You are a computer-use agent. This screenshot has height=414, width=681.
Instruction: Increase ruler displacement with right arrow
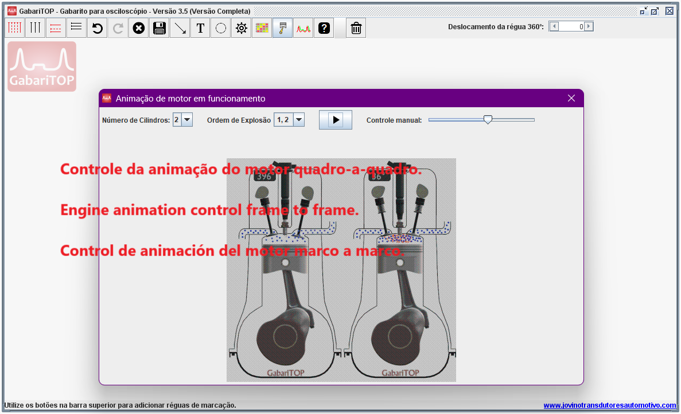[x=589, y=26]
